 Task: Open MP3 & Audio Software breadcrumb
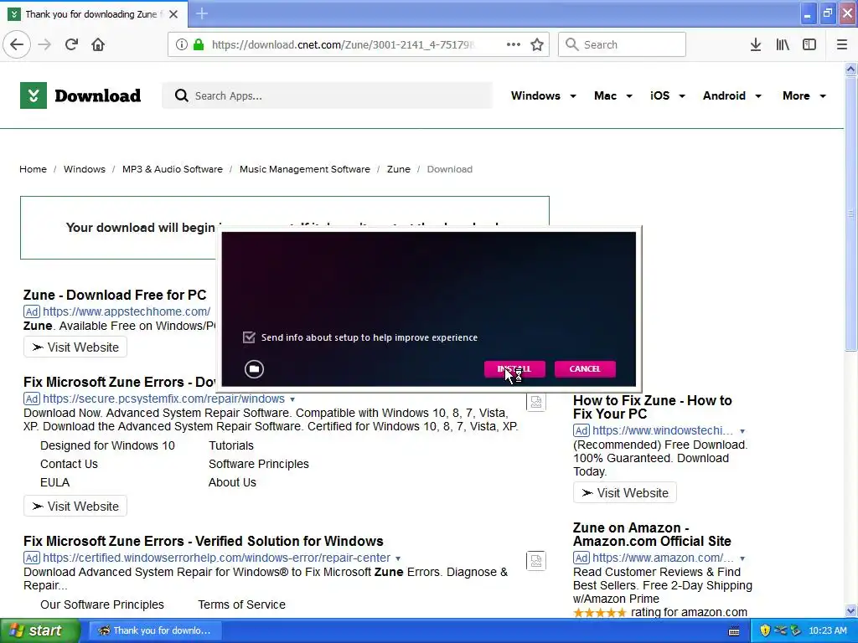click(173, 169)
